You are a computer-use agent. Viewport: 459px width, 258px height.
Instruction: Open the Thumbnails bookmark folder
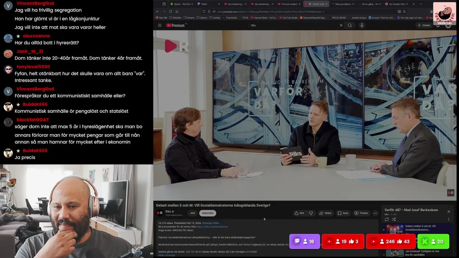tap(229, 18)
